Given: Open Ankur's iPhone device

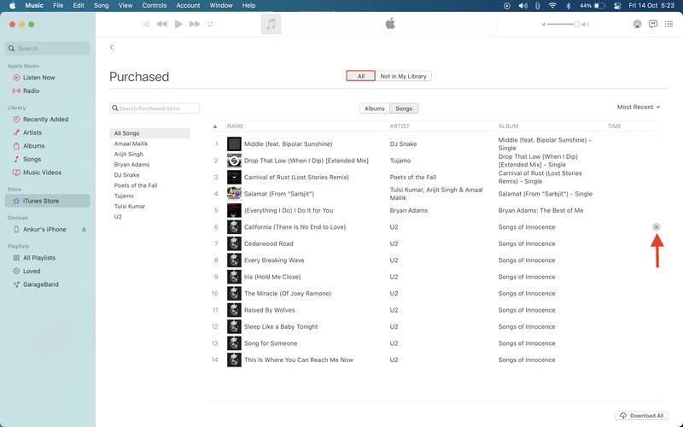Looking at the screenshot, I should point(45,229).
